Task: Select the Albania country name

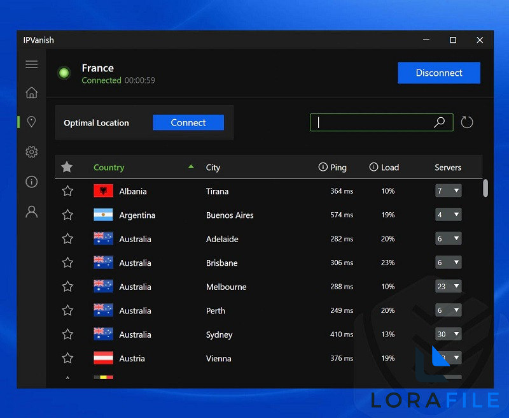Action: 133,191
